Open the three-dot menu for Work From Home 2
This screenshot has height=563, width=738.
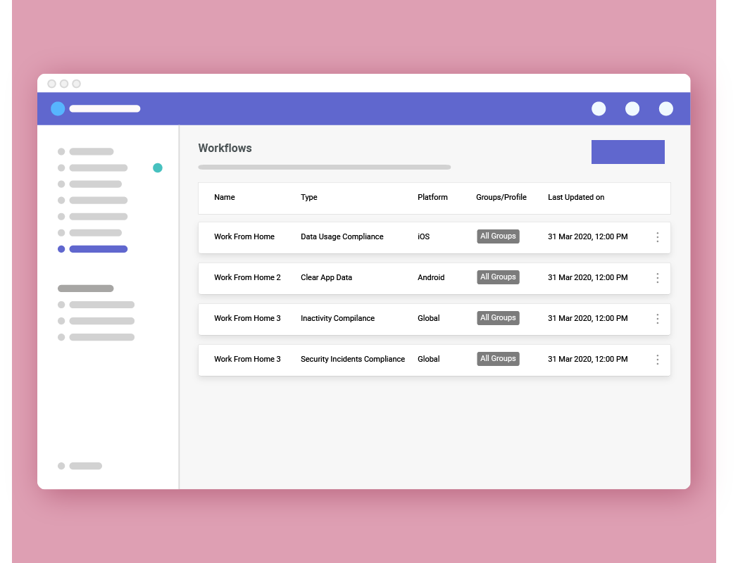point(658,278)
